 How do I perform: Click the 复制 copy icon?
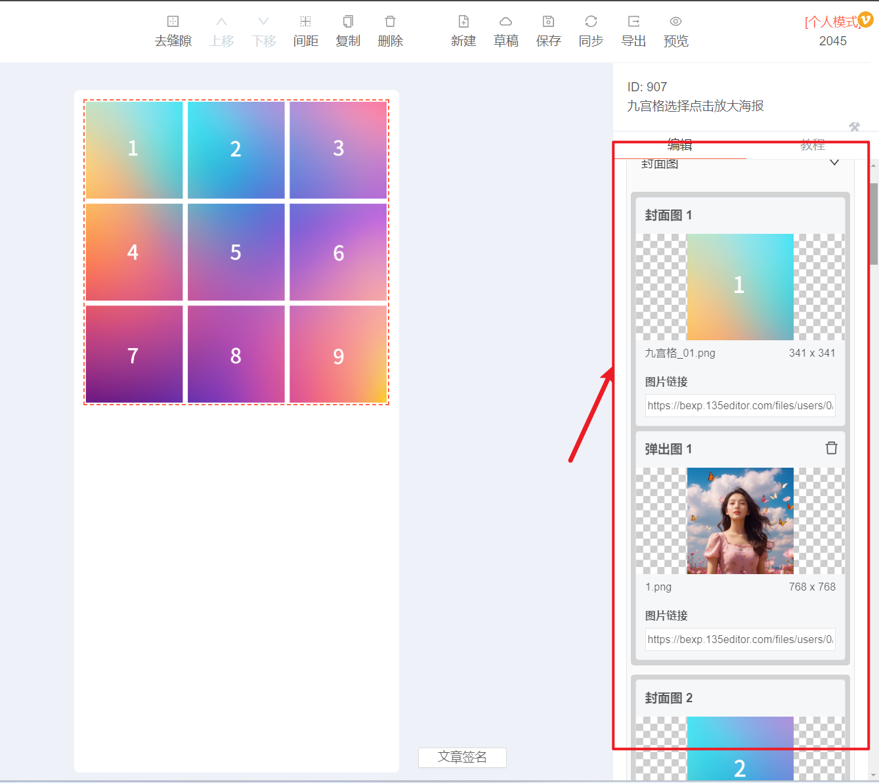click(x=348, y=21)
